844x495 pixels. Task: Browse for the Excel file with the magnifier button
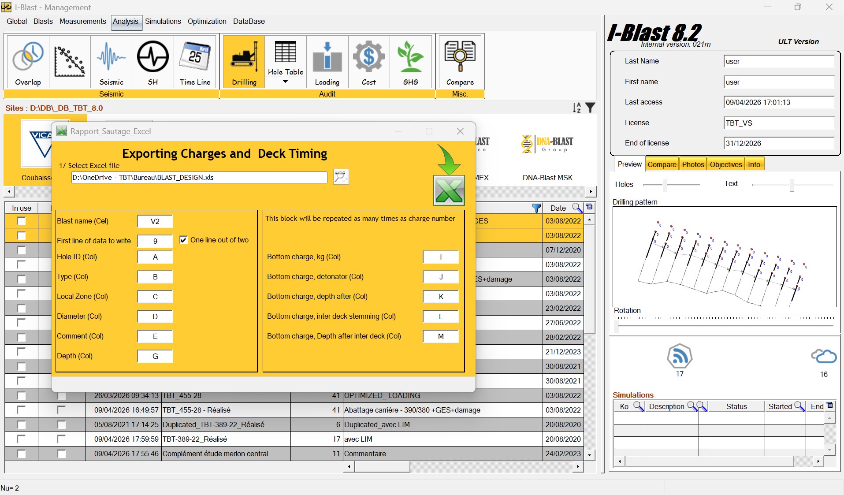tap(341, 177)
